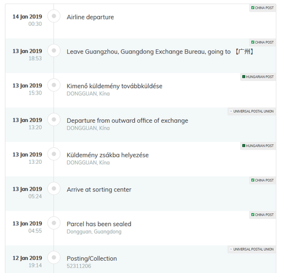This screenshot has height=273, width=281.
Task: Select timeline dot for Arrive at sorting center
Action: click(x=54, y=188)
